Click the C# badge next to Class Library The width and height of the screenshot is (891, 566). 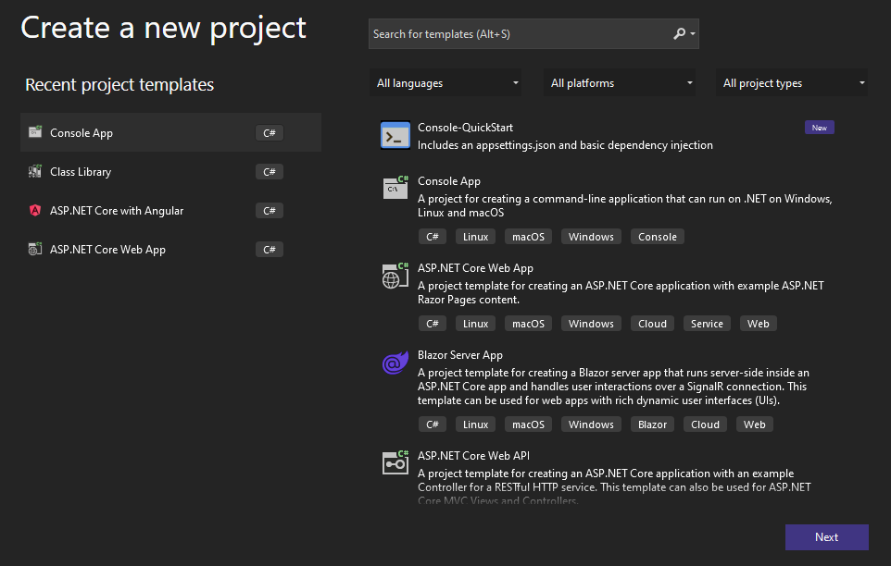click(270, 172)
